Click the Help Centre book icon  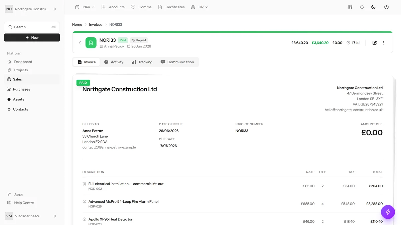[9, 203]
